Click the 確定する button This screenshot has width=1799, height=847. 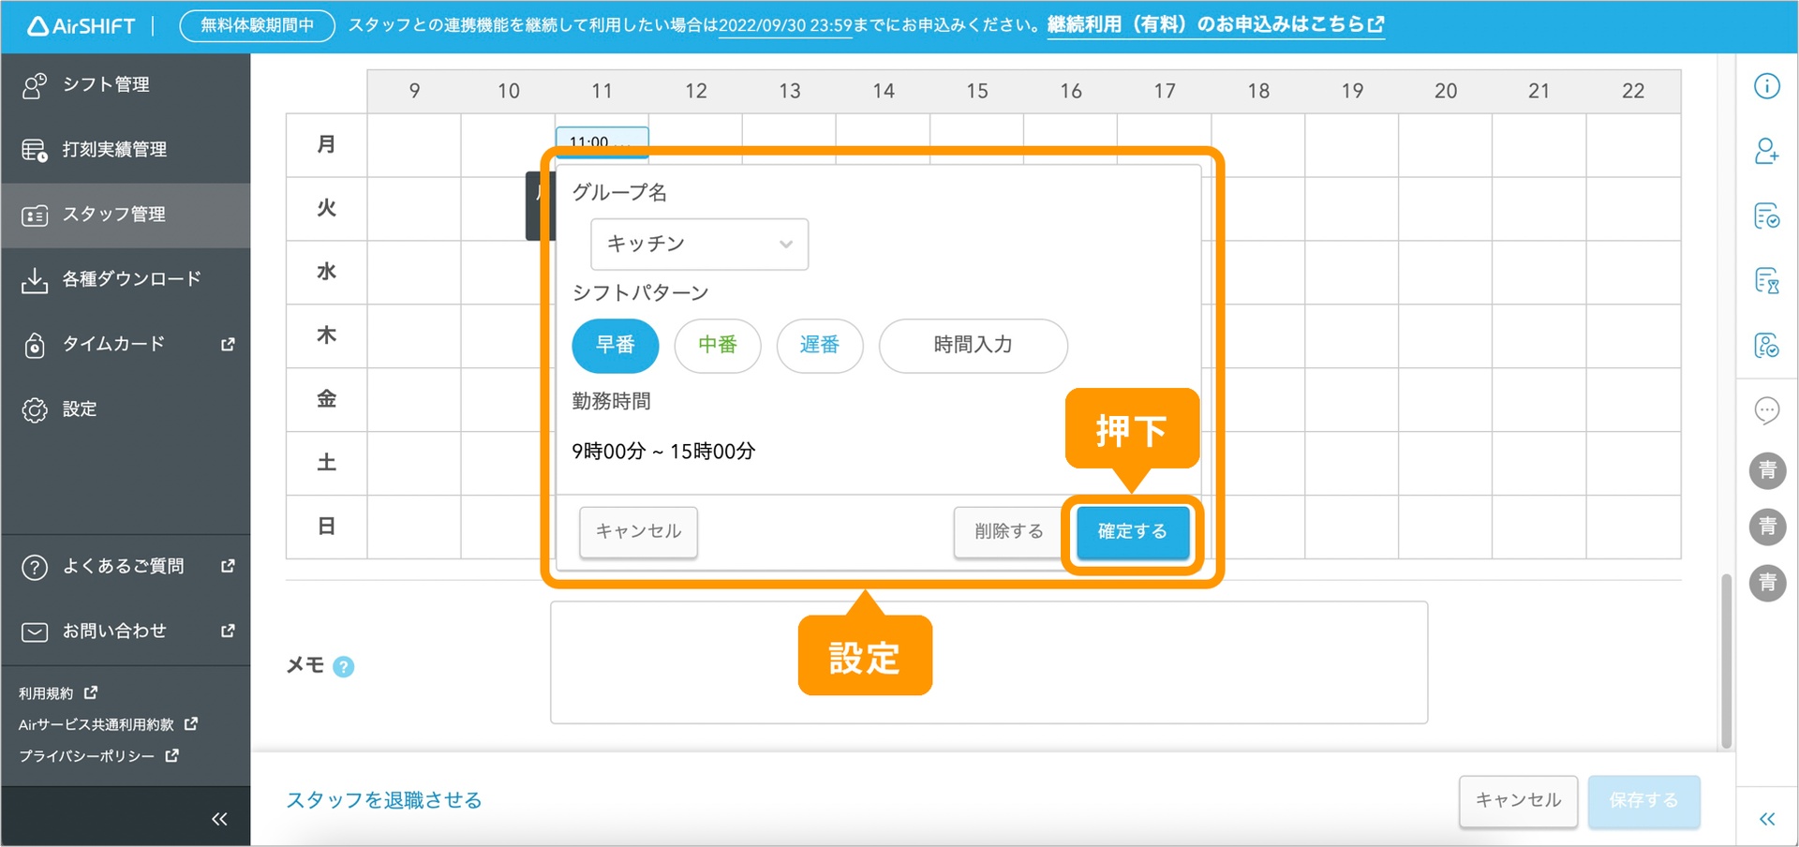(x=1132, y=531)
